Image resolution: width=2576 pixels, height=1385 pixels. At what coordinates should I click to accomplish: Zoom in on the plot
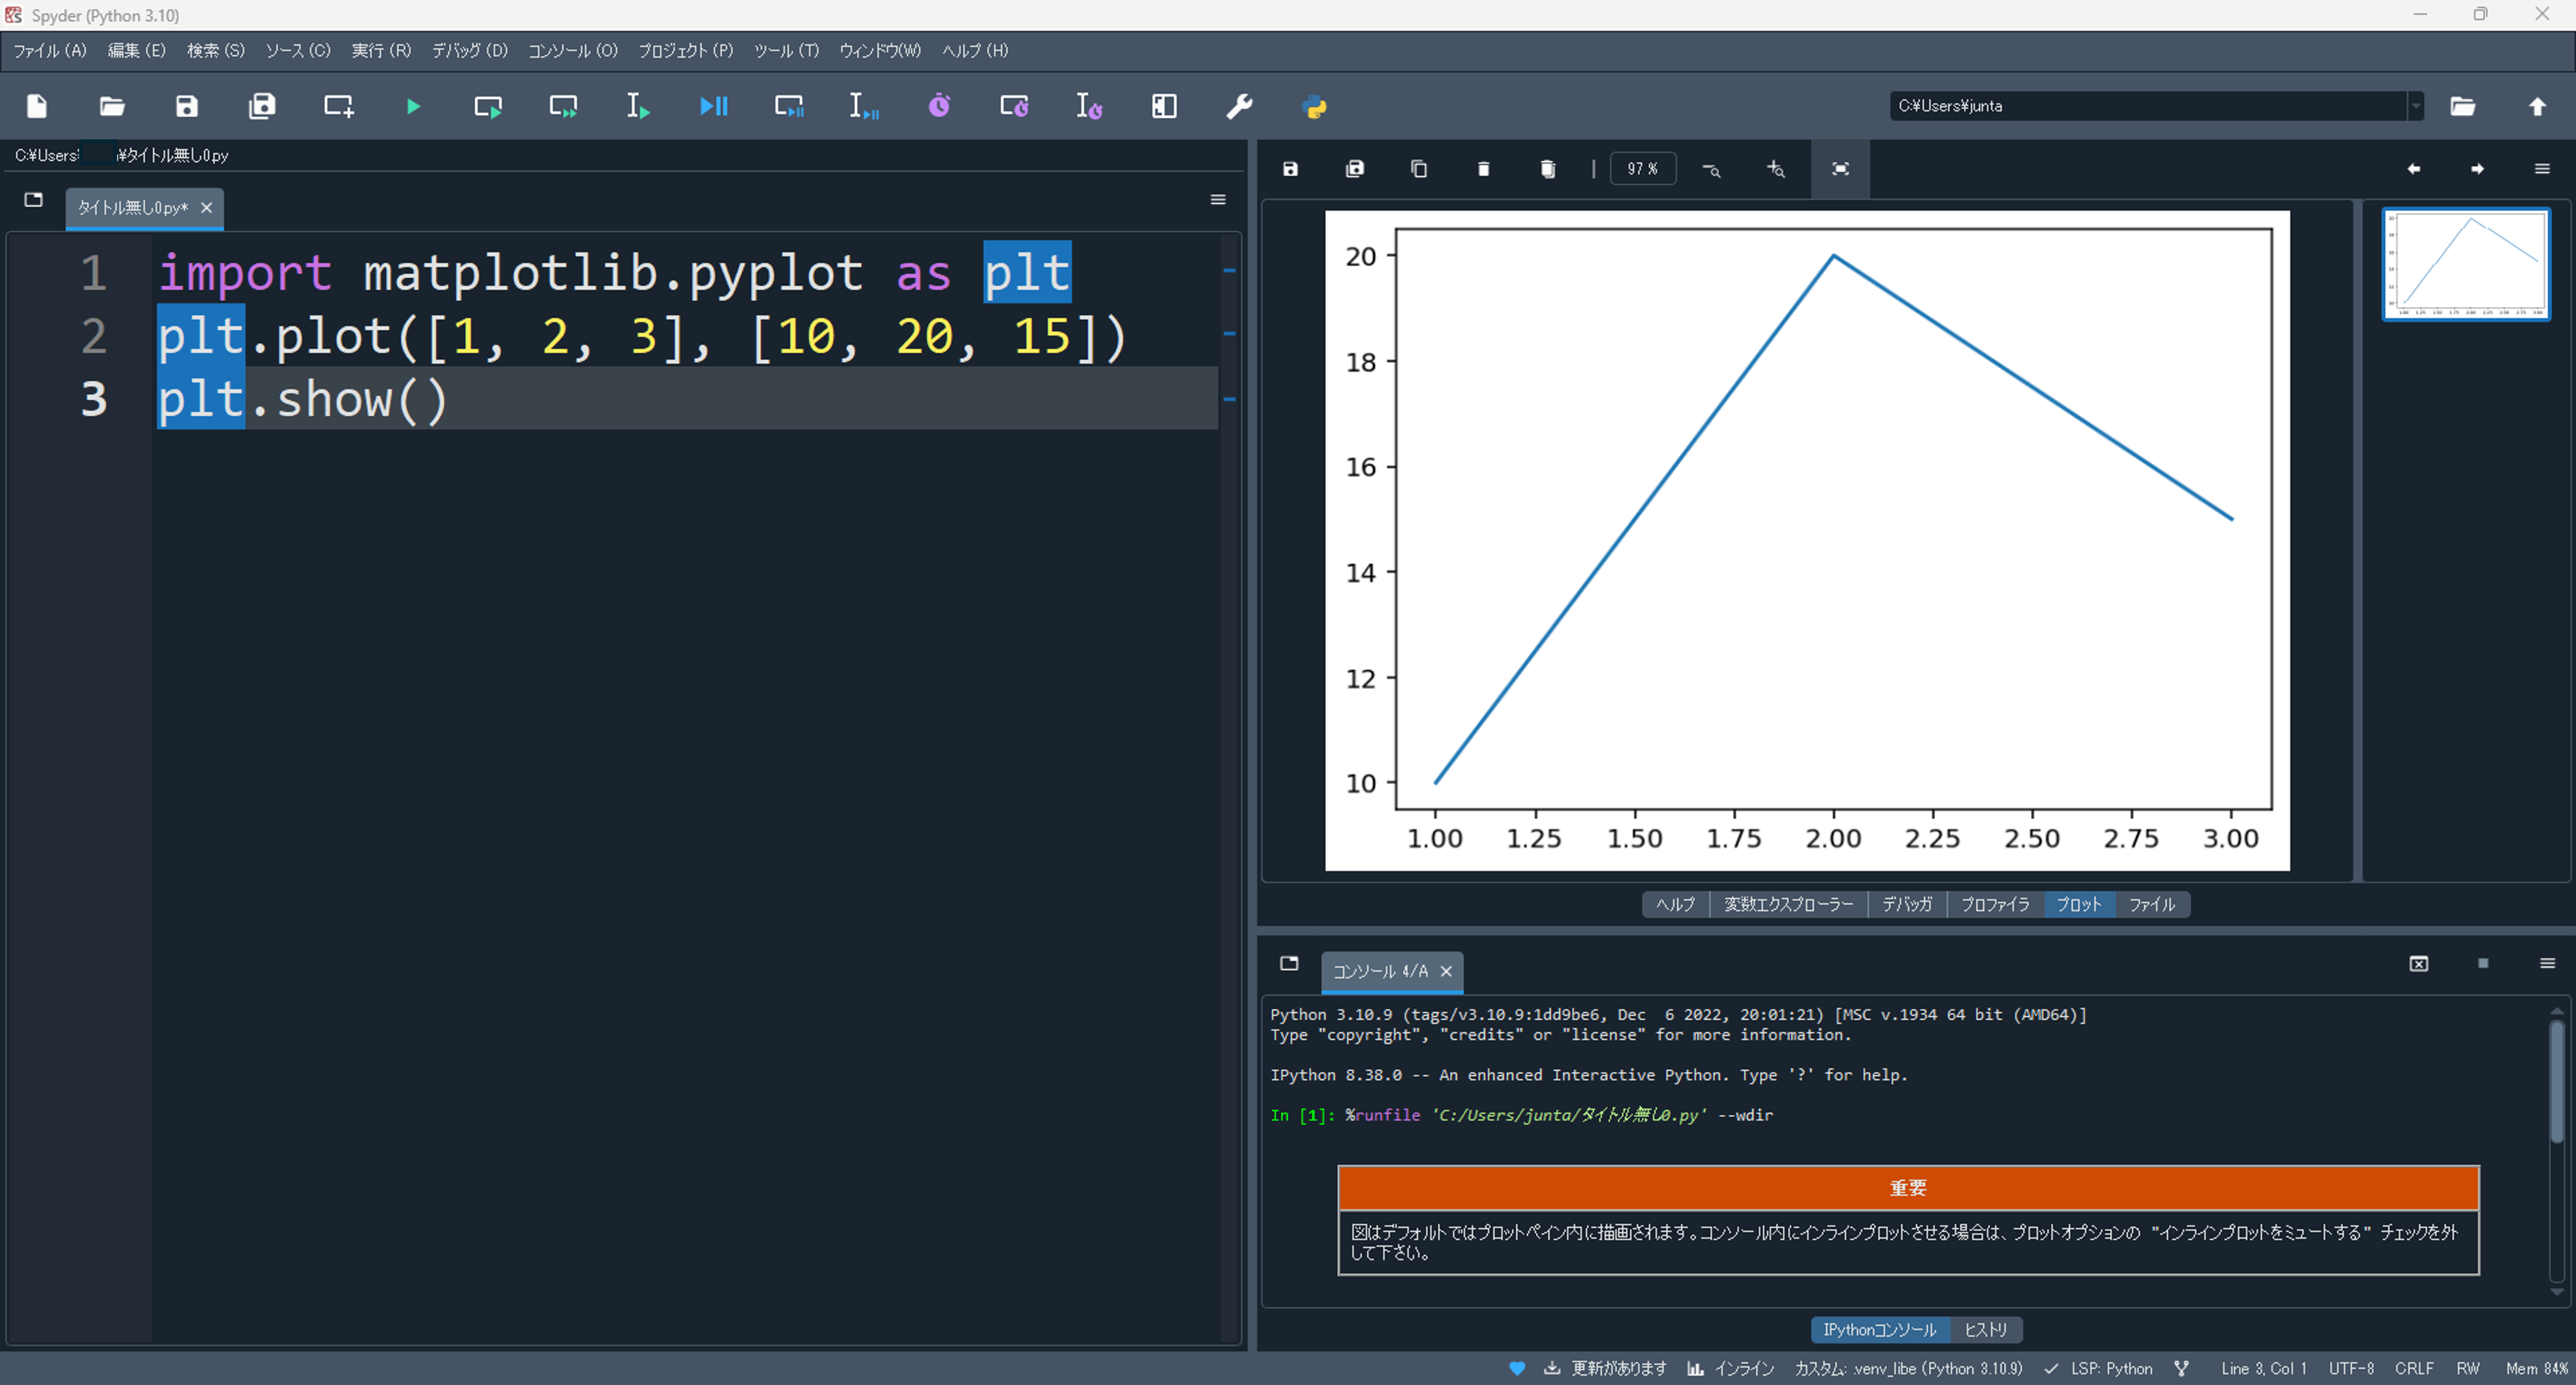pyautogui.click(x=1776, y=169)
